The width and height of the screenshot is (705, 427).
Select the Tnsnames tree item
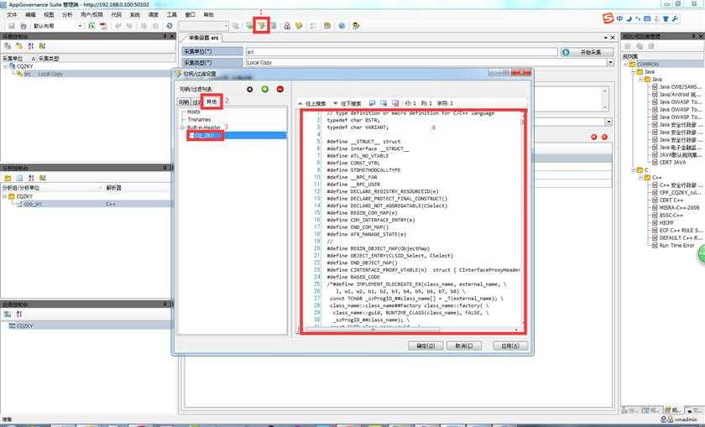coord(199,120)
